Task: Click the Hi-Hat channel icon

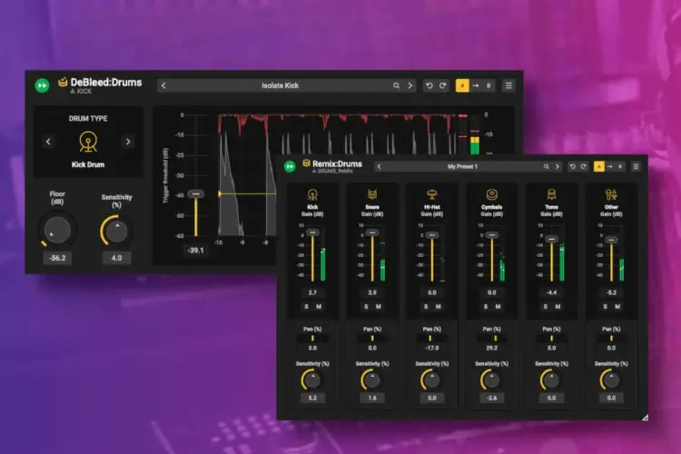Action: pyautogui.click(x=431, y=194)
